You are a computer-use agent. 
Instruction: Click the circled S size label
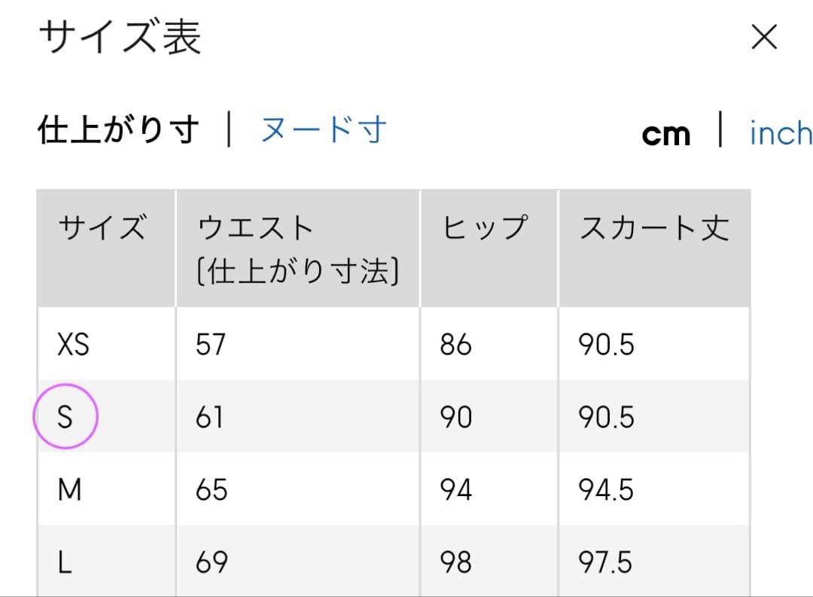tap(65, 416)
